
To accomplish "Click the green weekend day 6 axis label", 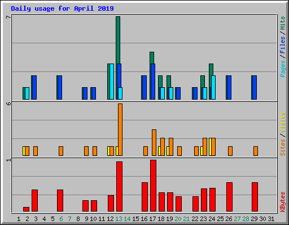I will [x=61, y=219].
